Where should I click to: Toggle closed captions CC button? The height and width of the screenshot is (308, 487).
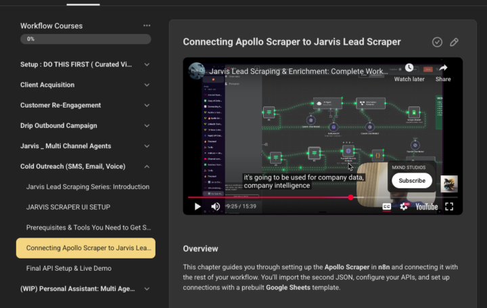click(x=387, y=206)
